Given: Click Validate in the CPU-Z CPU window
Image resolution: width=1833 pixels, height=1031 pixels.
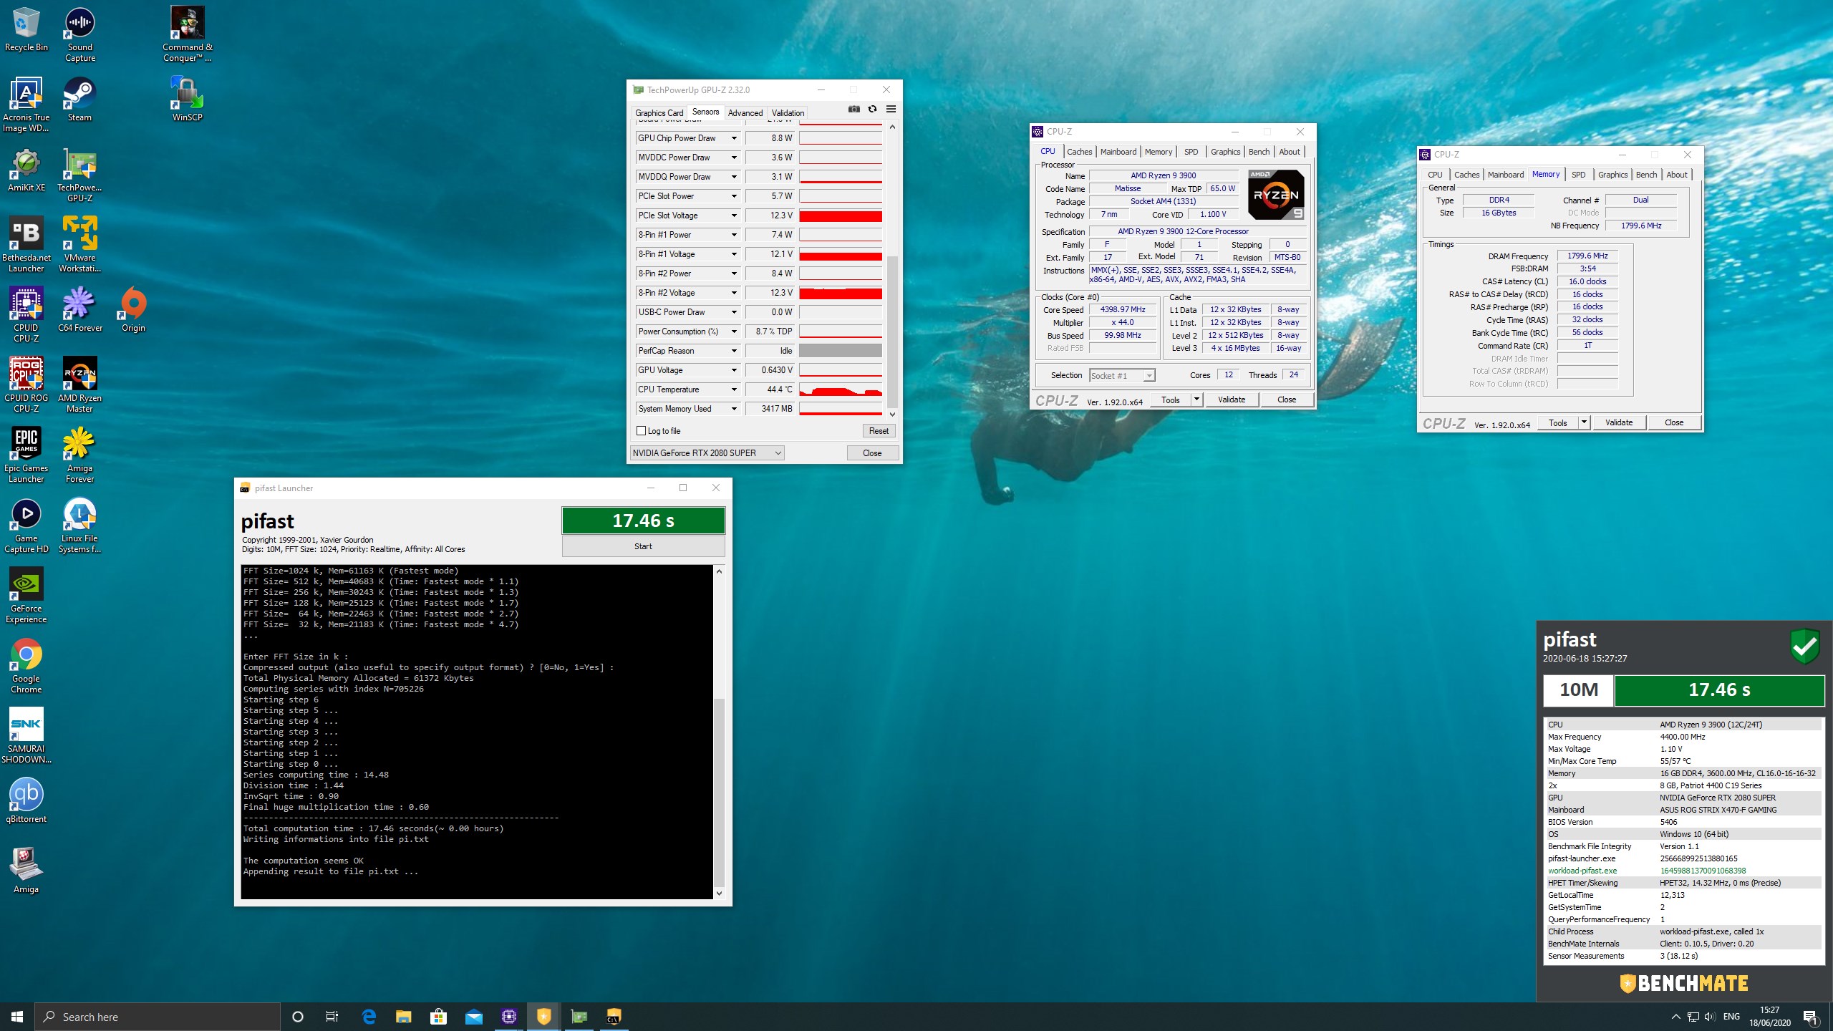Looking at the screenshot, I should (x=1231, y=400).
